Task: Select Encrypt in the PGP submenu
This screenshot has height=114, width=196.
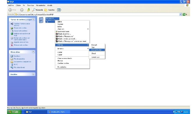Action: 97,45
